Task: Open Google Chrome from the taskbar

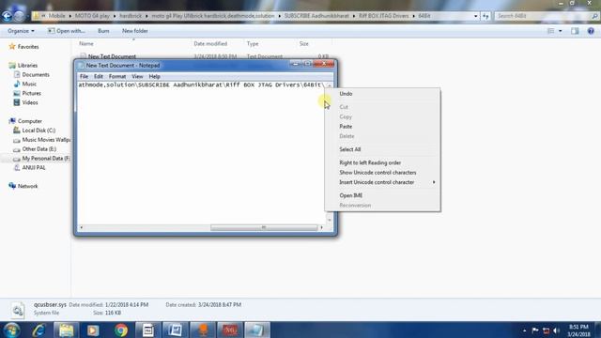Action: click(x=121, y=330)
